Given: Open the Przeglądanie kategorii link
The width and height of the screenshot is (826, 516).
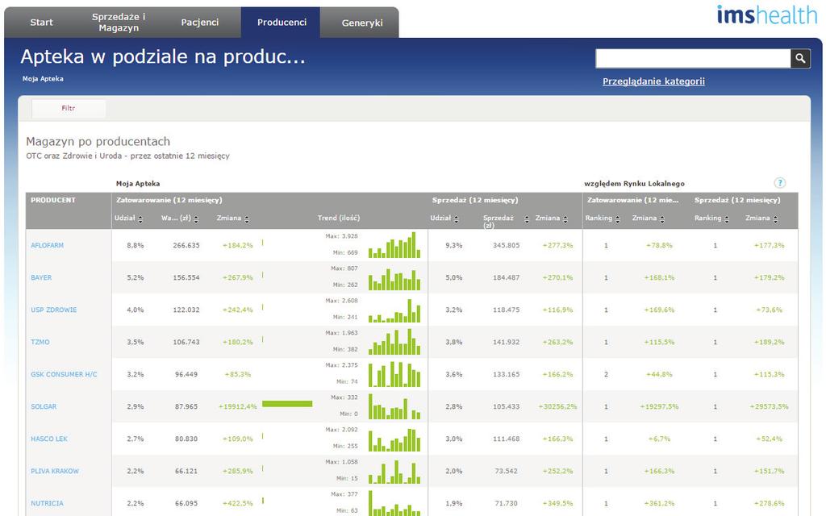Looking at the screenshot, I should 653,81.
